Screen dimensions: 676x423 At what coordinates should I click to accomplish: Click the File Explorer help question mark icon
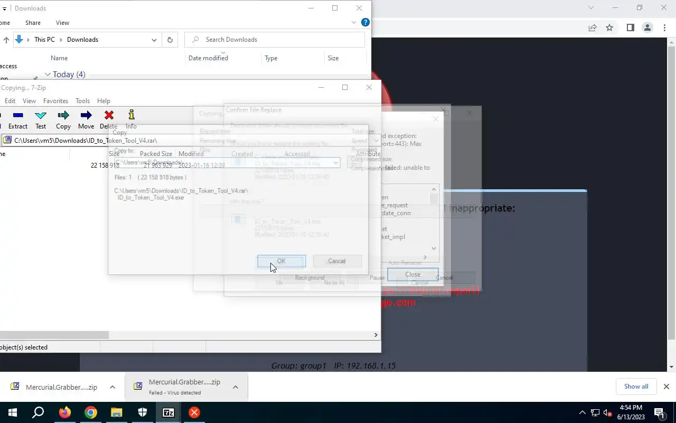(365, 22)
